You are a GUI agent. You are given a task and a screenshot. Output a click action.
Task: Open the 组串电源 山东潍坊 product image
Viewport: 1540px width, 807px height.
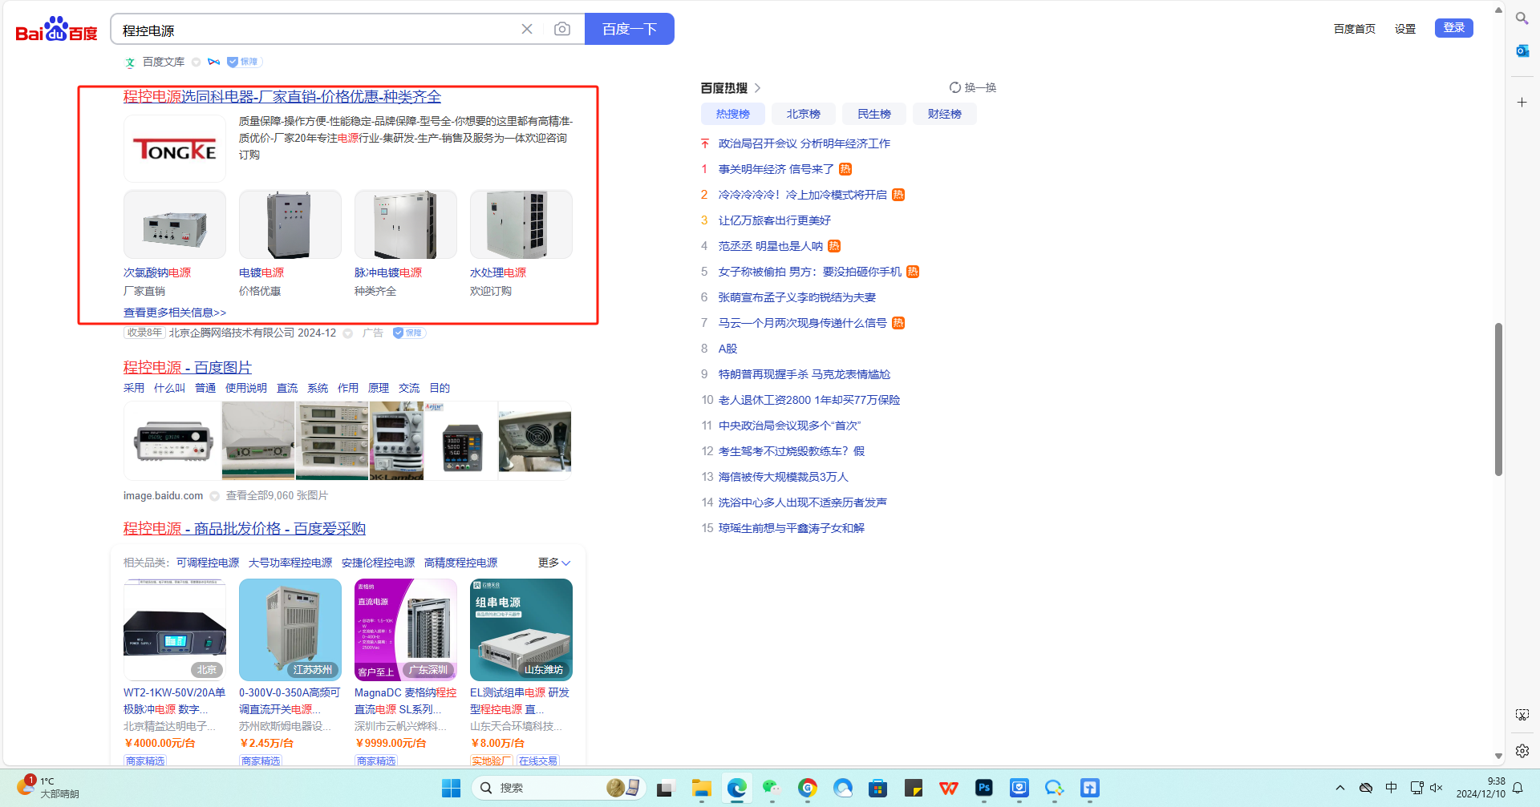pos(521,630)
